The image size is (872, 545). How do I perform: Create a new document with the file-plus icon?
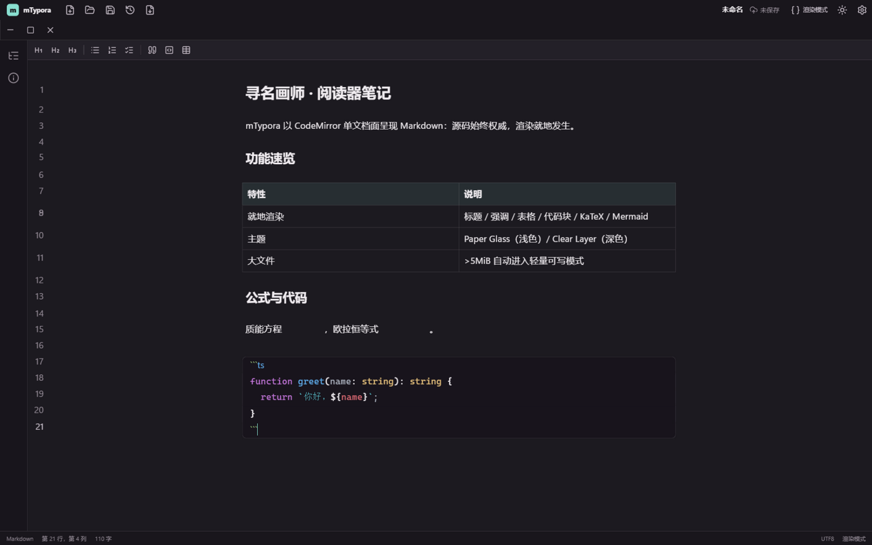point(70,10)
